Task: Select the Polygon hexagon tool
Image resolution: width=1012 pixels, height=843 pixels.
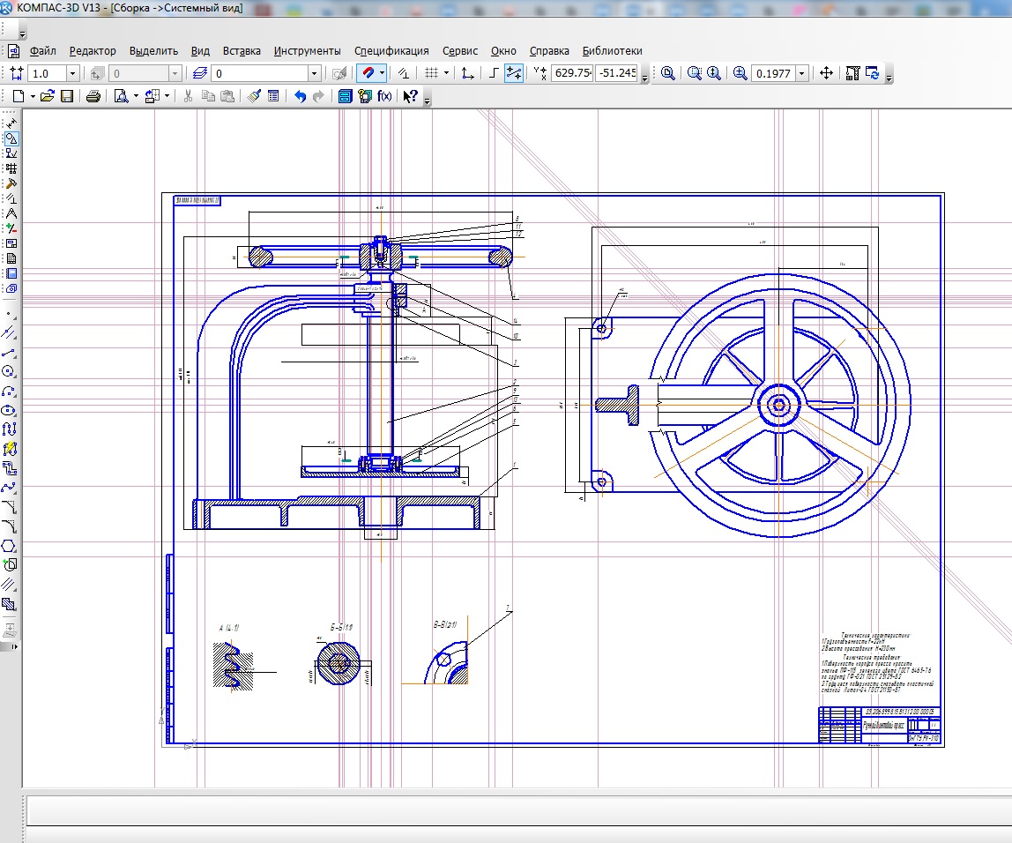Action: (x=9, y=546)
